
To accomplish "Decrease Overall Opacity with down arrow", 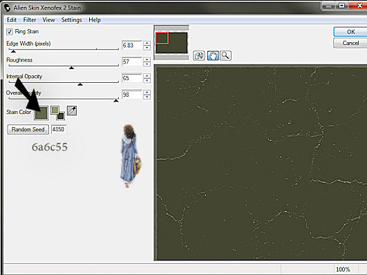I will pyautogui.click(x=147, y=97).
